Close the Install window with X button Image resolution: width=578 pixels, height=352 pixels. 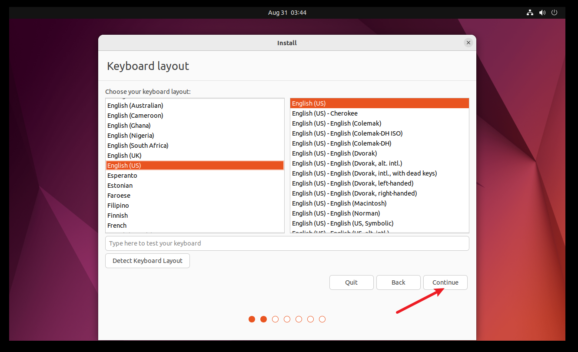pyautogui.click(x=468, y=43)
